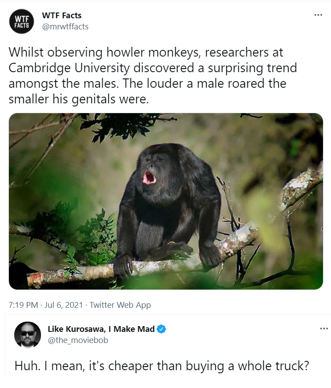The image size is (331, 388).
Task: Open the WTF Facts profile avatar
Action: point(21,21)
